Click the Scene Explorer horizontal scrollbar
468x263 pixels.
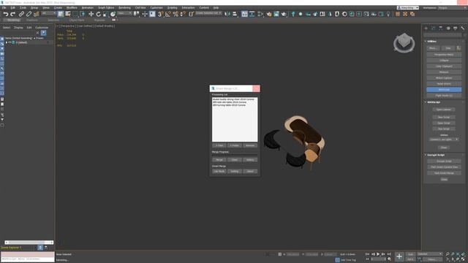click(x=29, y=243)
